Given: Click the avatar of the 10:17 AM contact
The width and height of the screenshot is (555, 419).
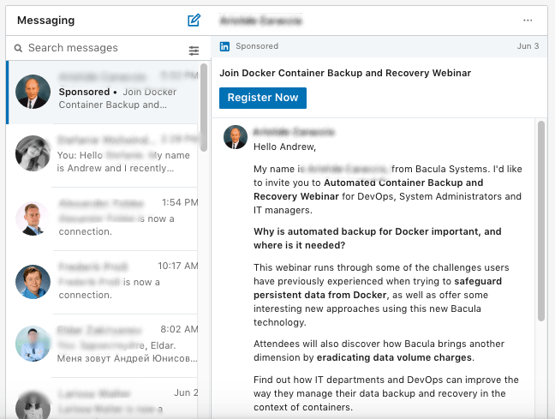Looking at the screenshot, I should 33,282.
